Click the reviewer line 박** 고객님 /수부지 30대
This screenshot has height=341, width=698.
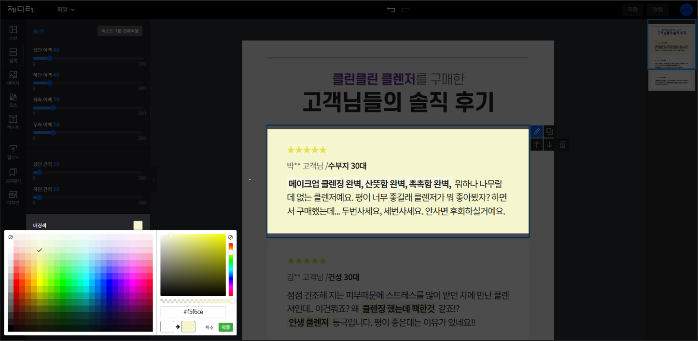(x=327, y=166)
